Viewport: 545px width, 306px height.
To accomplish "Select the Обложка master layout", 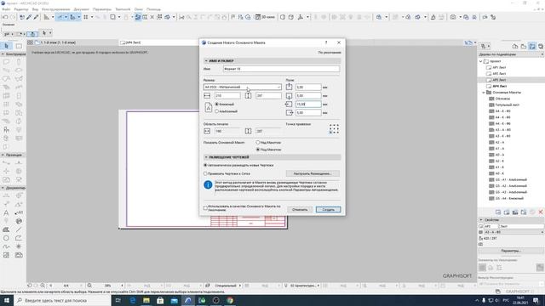I will click(502, 99).
